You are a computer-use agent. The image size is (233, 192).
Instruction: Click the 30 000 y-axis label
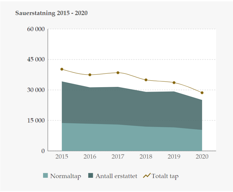(36, 90)
